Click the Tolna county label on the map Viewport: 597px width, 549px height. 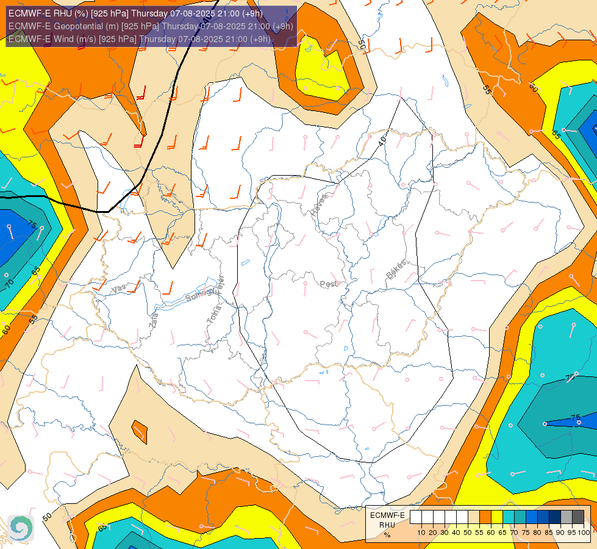pos(214,315)
